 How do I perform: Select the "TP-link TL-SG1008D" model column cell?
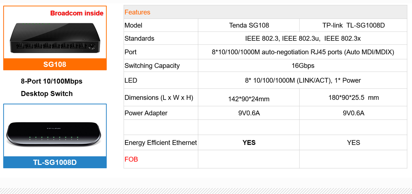353,25
